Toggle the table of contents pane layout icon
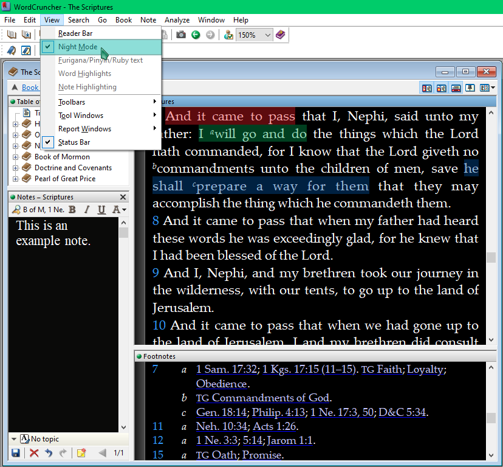 pos(426,88)
